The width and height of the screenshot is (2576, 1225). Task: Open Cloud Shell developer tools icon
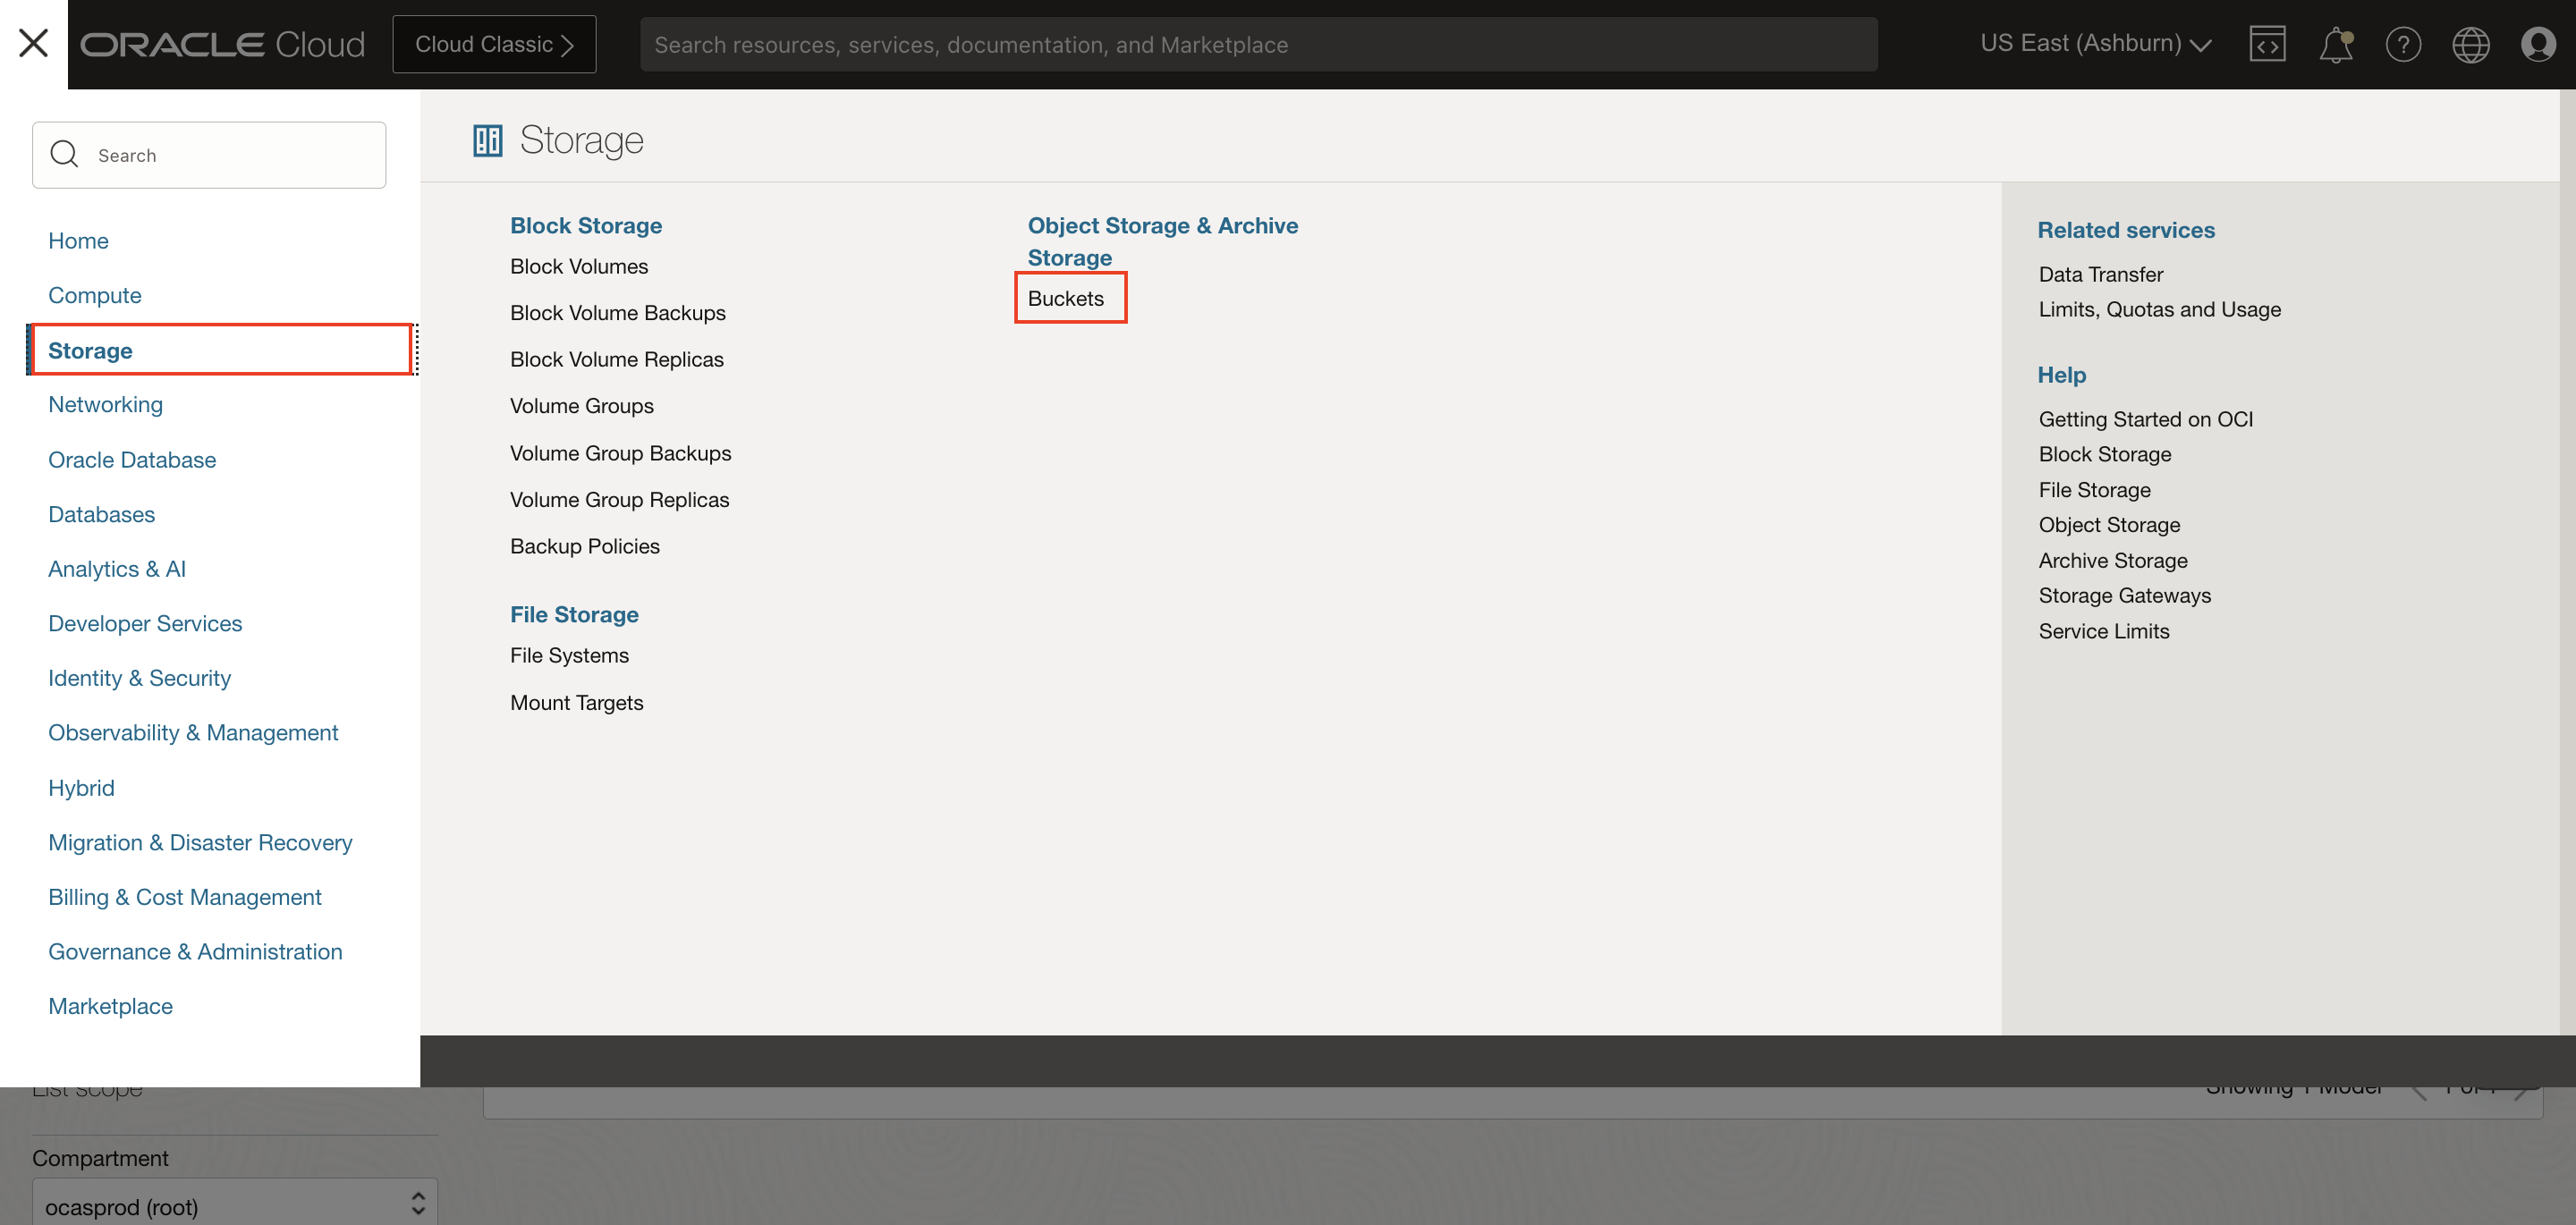click(2267, 44)
